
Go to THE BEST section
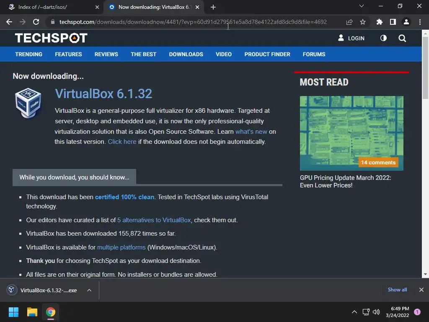pos(143,54)
